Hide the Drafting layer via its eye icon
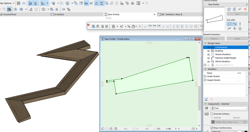250x132 pixels. tap(208, 51)
